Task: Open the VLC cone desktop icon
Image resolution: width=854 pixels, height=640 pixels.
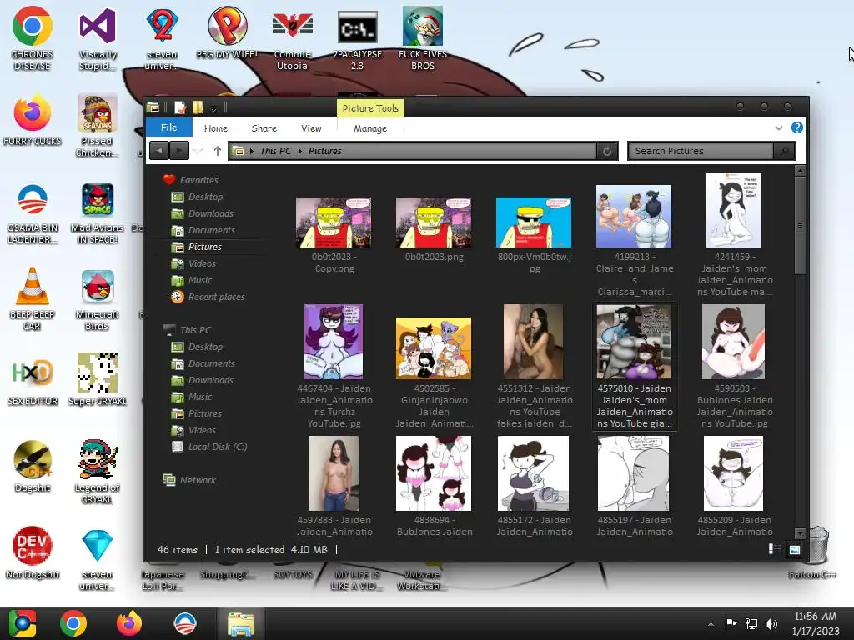Action: click(33, 299)
